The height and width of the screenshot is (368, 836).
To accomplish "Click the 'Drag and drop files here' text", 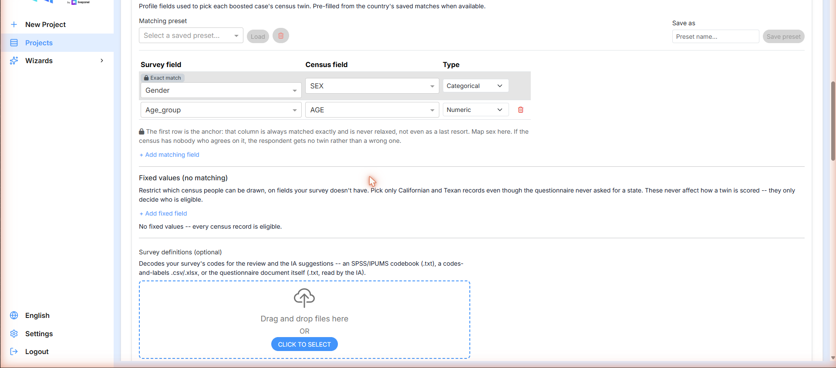I will point(304,319).
